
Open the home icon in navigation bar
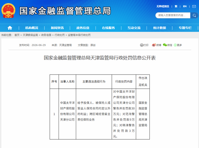click(10, 28)
